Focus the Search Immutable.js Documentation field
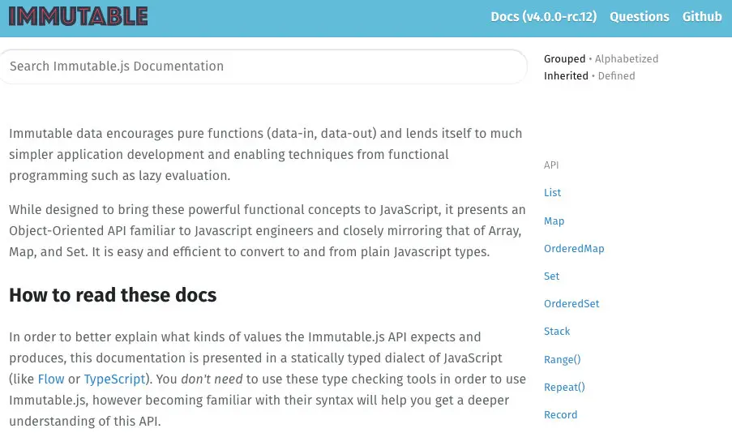Viewport: 732px width, 437px height. tap(263, 66)
